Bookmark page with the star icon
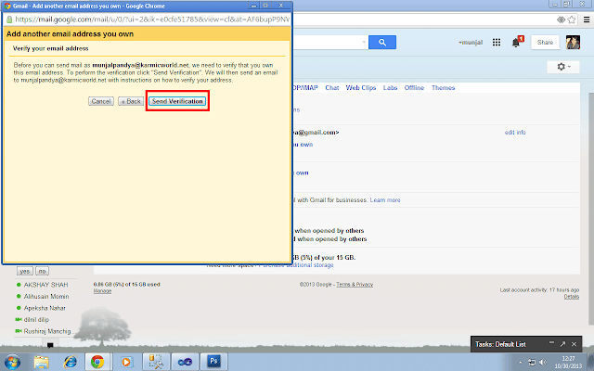This screenshot has width=594, height=371. pyautogui.click(x=572, y=19)
